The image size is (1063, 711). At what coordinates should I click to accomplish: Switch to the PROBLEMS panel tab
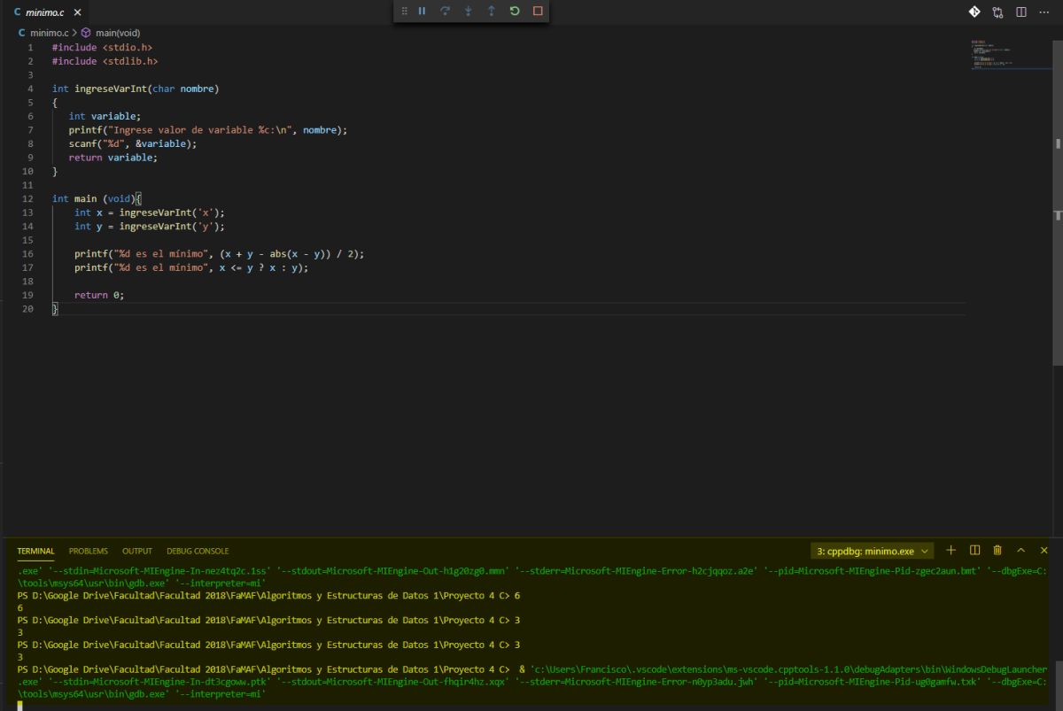[x=89, y=551]
